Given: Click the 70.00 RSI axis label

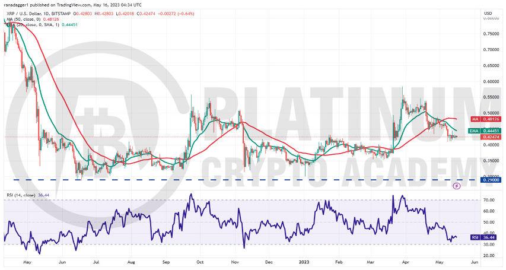Looking at the screenshot, I should 489,200.
